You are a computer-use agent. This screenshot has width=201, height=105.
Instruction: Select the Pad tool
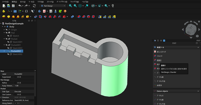[4, 17]
